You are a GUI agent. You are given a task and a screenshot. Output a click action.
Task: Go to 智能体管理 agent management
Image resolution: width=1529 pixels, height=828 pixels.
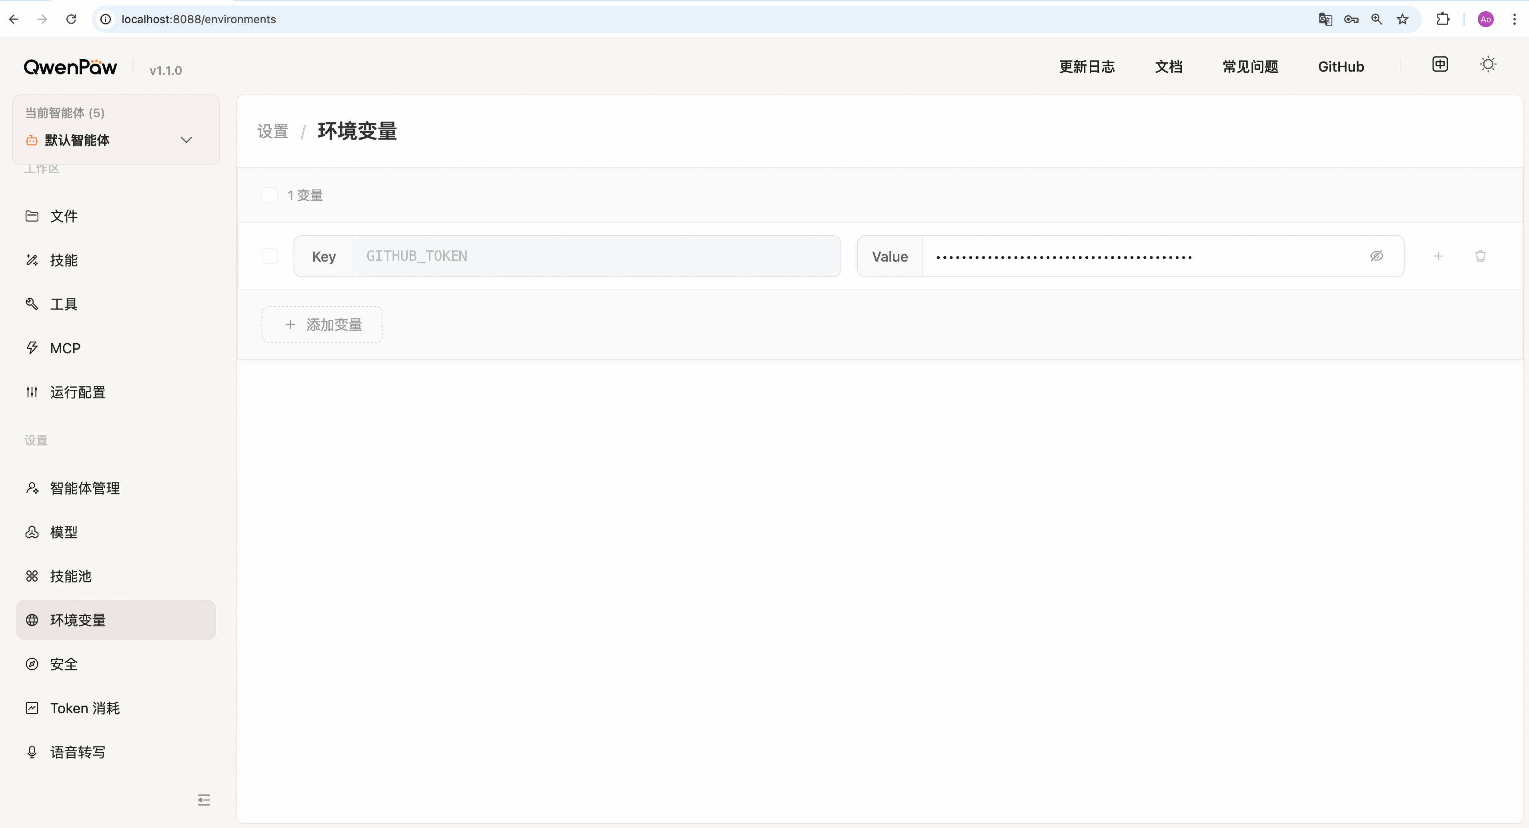point(116,488)
